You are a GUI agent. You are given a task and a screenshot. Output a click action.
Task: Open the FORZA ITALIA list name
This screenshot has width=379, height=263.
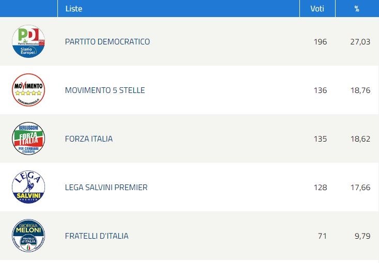click(x=89, y=138)
